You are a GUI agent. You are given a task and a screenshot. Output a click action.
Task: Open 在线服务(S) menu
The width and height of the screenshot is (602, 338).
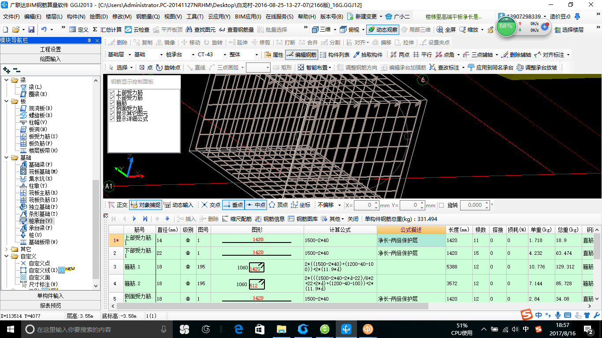tap(279, 17)
